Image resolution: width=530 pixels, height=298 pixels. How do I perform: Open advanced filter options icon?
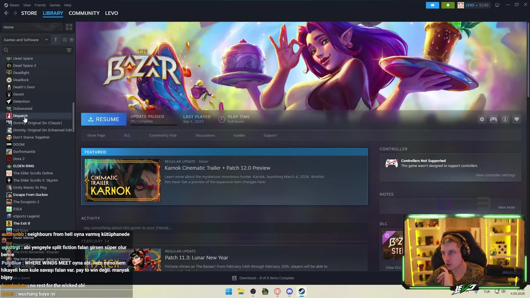click(69, 50)
